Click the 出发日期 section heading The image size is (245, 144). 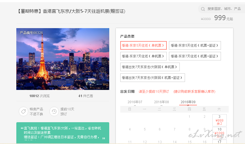127,92
